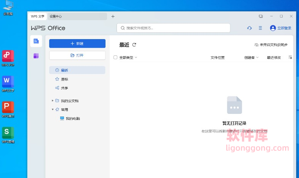Image resolution: width=299 pixels, height=178 pixels.
Task: Open the documents sidebar icon
Action: (36, 41)
